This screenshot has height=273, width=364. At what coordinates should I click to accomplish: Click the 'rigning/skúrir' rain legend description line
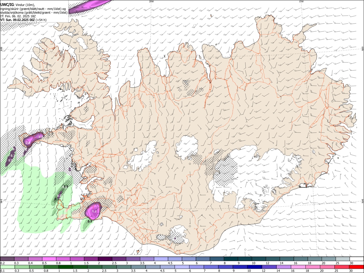pos(33,9)
